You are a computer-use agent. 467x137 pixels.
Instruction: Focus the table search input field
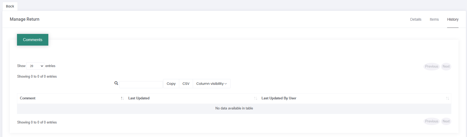[141, 85]
